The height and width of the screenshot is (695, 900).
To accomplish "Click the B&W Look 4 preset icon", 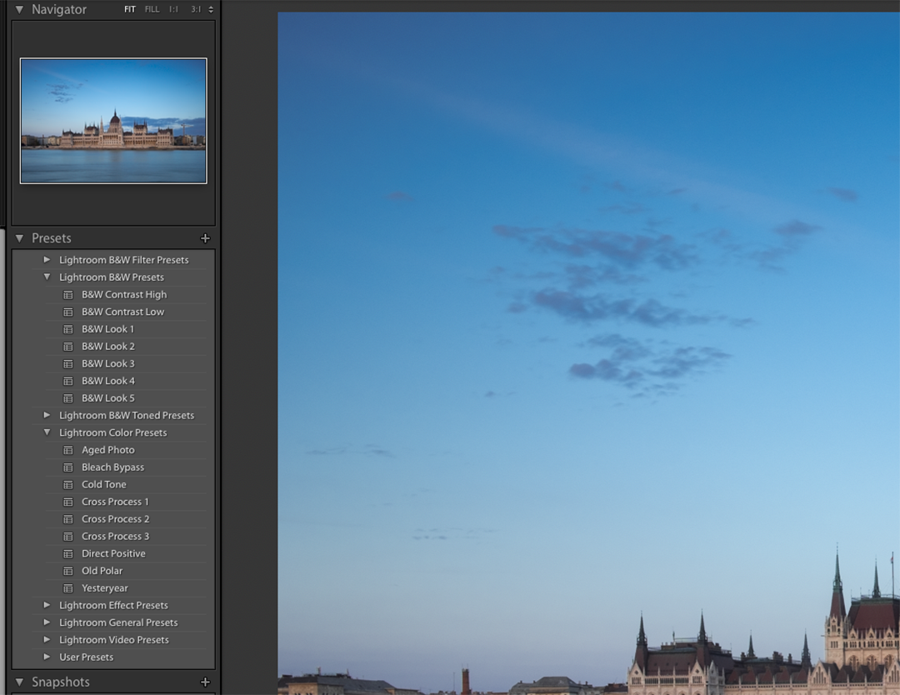I will tap(68, 381).
